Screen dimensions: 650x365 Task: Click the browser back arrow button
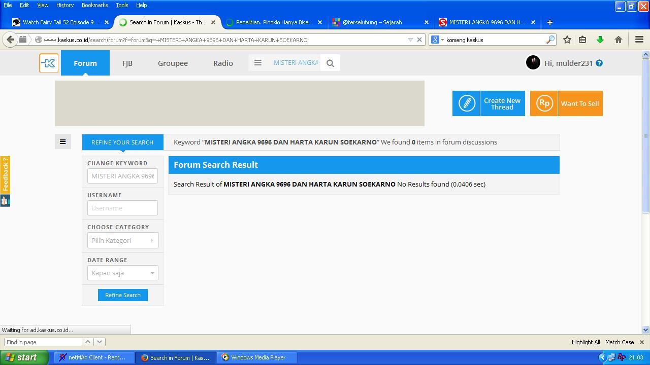click(x=10, y=40)
